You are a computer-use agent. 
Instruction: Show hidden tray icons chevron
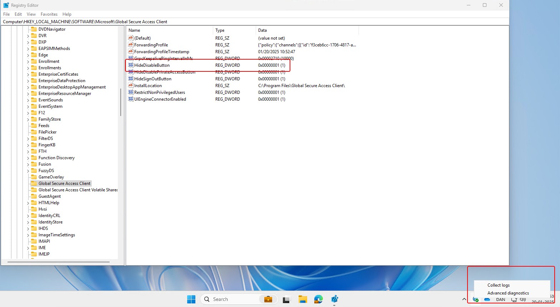[464, 299]
